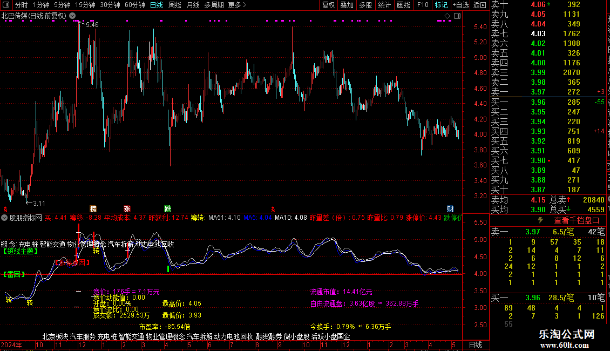Click the 总买 4559 value
The width and height of the screenshot is (610, 351).
tap(596, 210)
